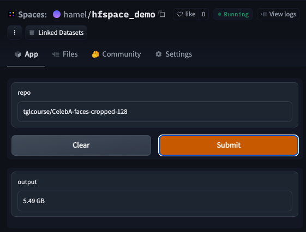This screenshot has width=306, height=232.
Task: Click the output text box showing 5.49 GB
Action: [x=155, y=201]
